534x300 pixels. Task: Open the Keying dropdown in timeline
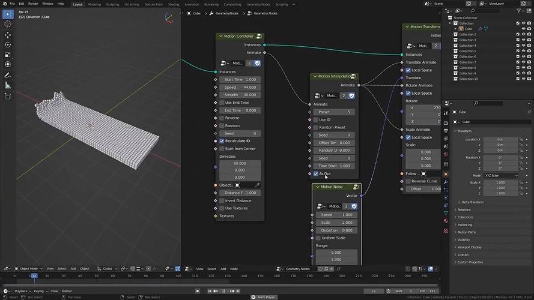pos(40,291)
